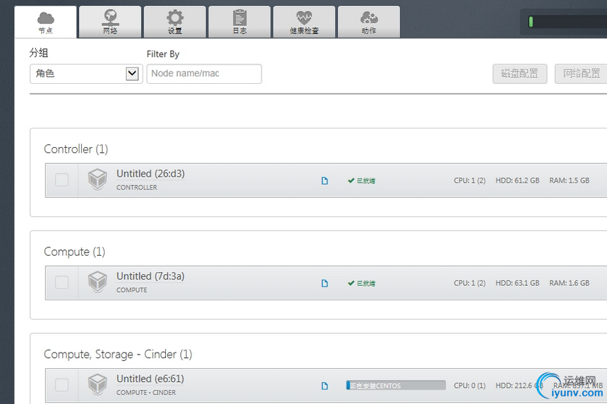Rename node Untitled (e6:61)
Image resolution: width=607 pixels, height=404 pixels.
pos(150,379)
